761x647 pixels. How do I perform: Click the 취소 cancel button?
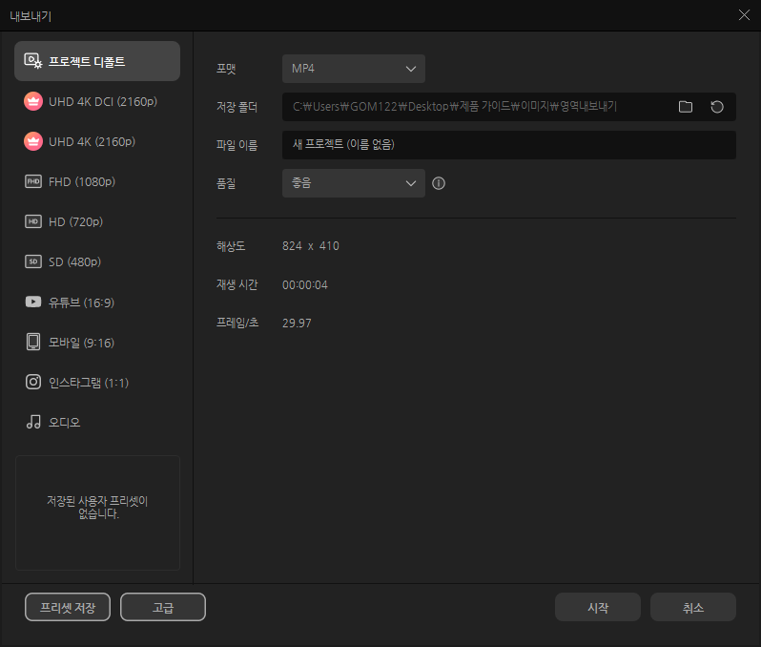click(x=692, y=607)
